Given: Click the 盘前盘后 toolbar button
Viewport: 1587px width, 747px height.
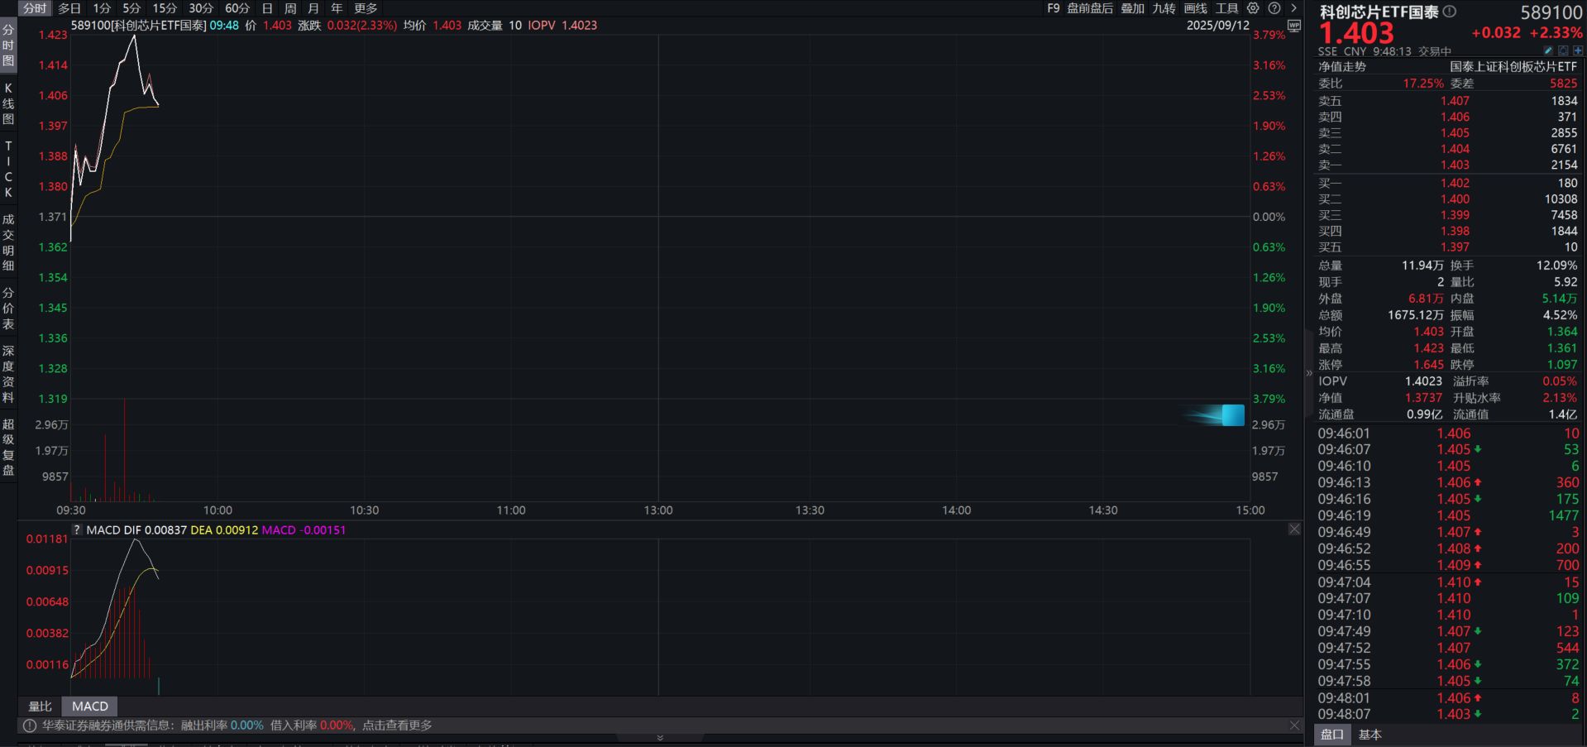Looking at the screenshot, I should tap(1089, 8).
